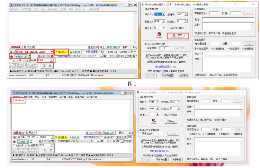This screenshot has width=260, height=168.
Task: Click 打开串口 button in top Modbus window
Action: tap(177, 35)
